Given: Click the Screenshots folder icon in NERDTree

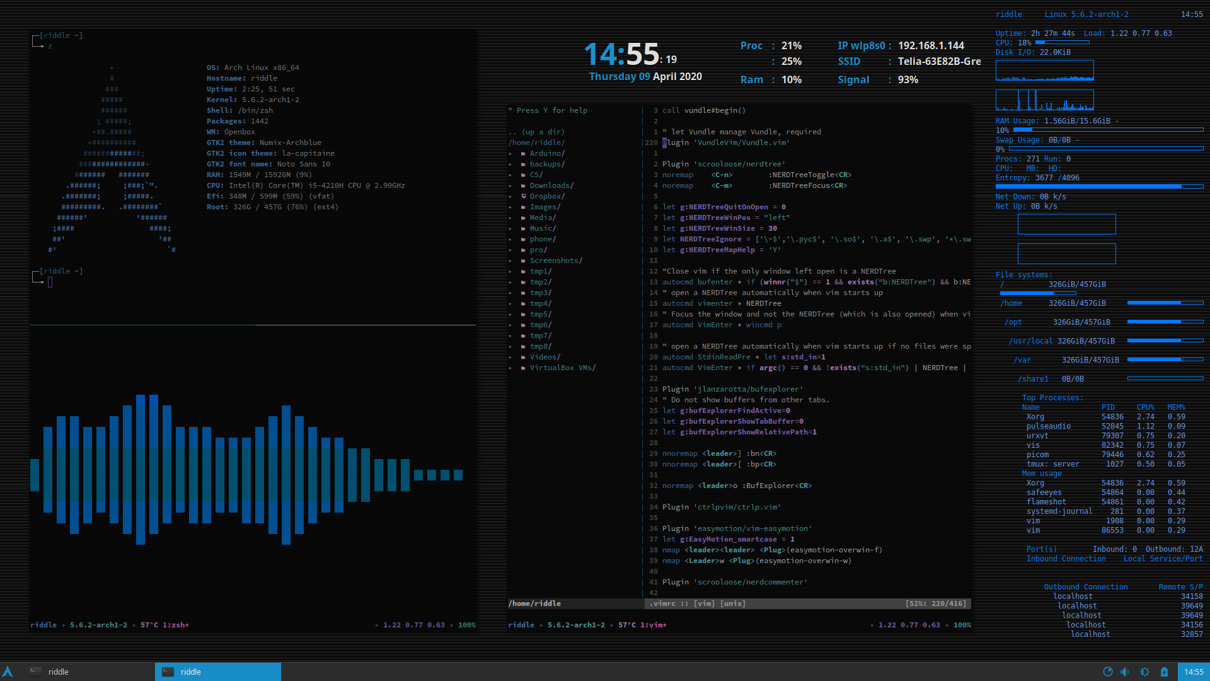Looking at the screenshot, I should [523, 260].
